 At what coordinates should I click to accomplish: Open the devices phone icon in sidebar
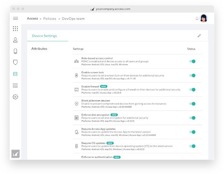[15, 51]
